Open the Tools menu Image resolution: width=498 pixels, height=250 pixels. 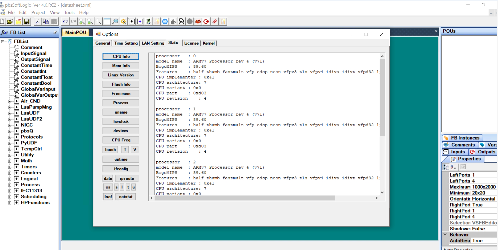69,12
